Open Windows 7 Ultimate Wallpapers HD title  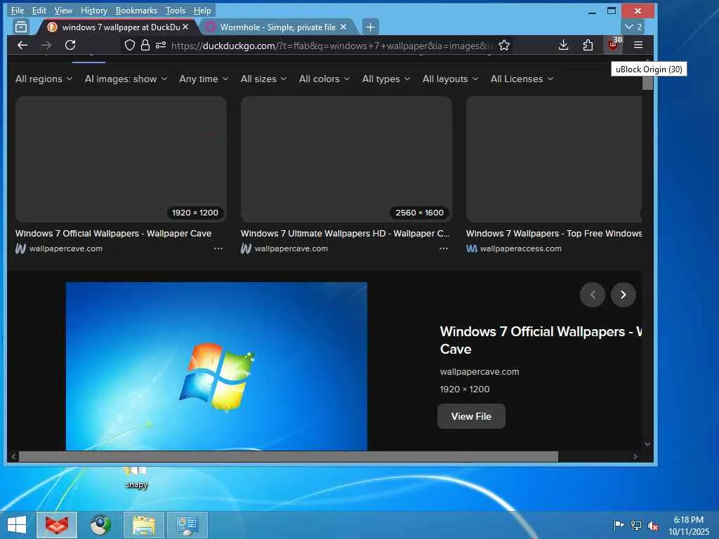(345, 233)
